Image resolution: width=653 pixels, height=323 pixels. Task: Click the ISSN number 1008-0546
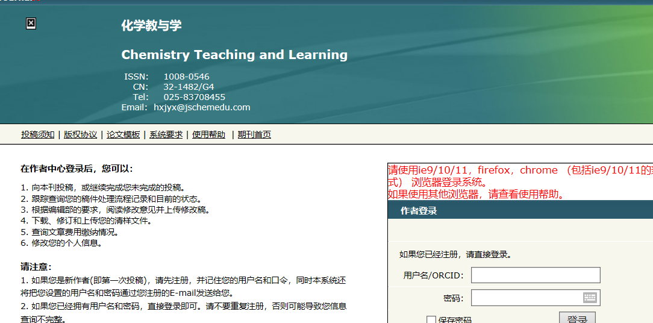pos(187,77)
